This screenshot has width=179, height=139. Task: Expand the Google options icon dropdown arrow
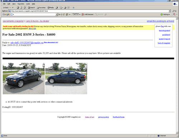(70, 14)
